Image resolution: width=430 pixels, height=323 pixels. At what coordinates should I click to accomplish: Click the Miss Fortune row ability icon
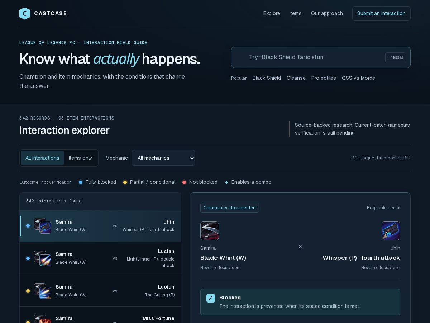(x=46, y=320)
